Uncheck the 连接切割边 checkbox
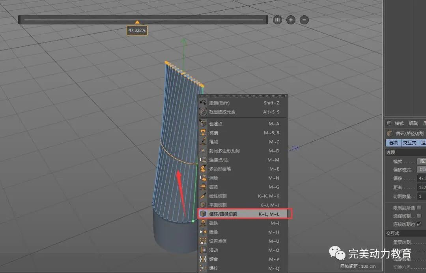Viewport: 426px width, 273px height. (419, 224)
